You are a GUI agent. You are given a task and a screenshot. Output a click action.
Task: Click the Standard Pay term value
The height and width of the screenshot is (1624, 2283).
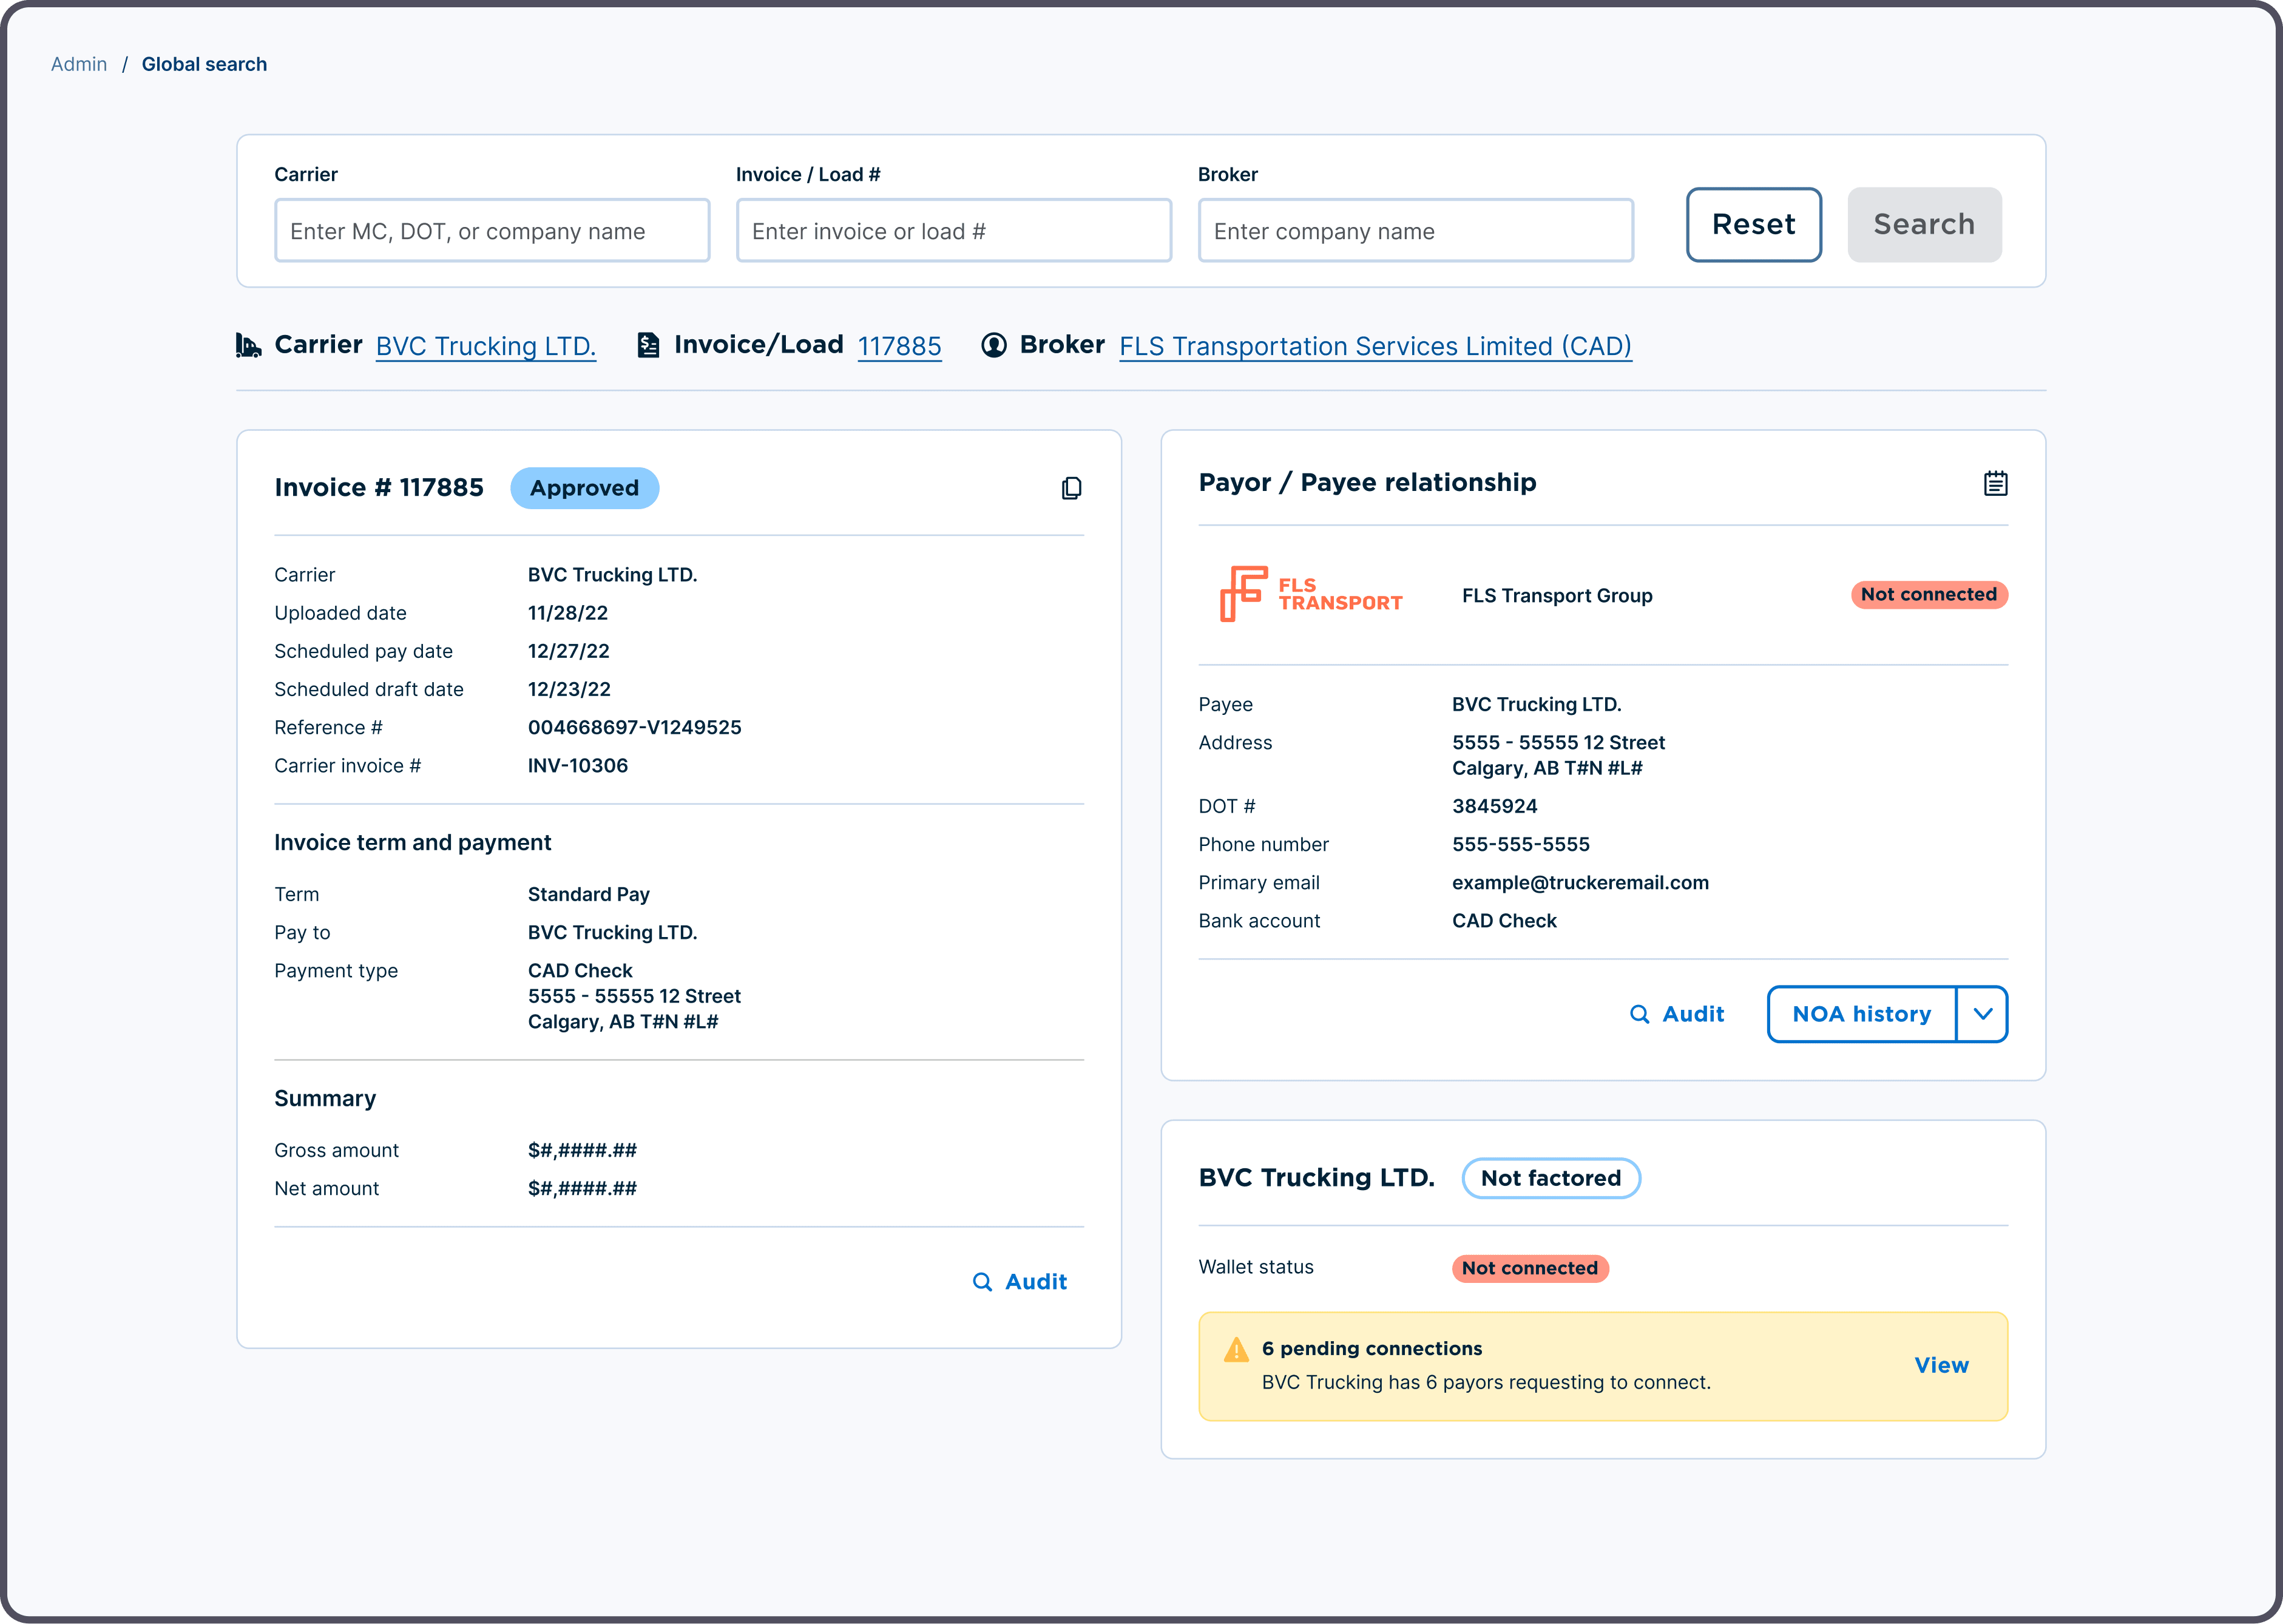(x=589, y=895)
